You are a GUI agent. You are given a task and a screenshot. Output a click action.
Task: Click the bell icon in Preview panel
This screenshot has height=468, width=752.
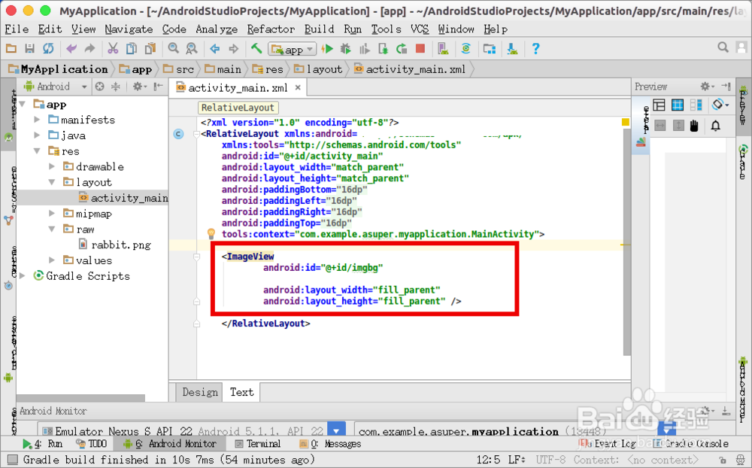tap(716, 126)
